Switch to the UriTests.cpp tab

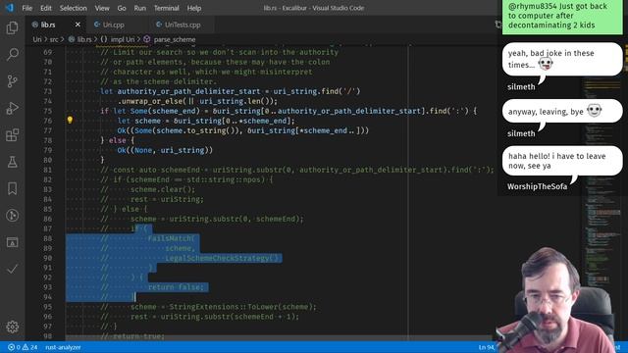point(183,25)
